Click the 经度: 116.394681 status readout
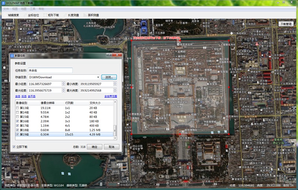The height and width of the screenshot is (190, 298). [242, 185]
